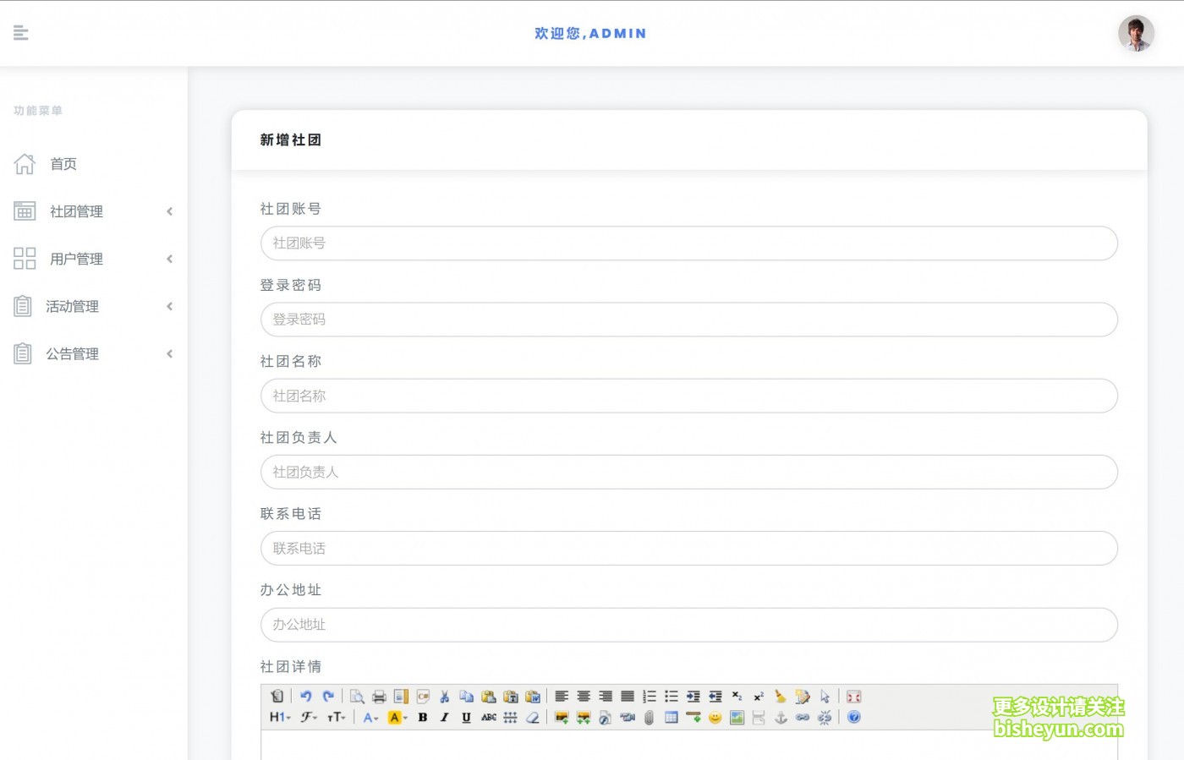Screen dimensions: 1184x760
Task: Increase indent in editor
Action: (693, 697)
